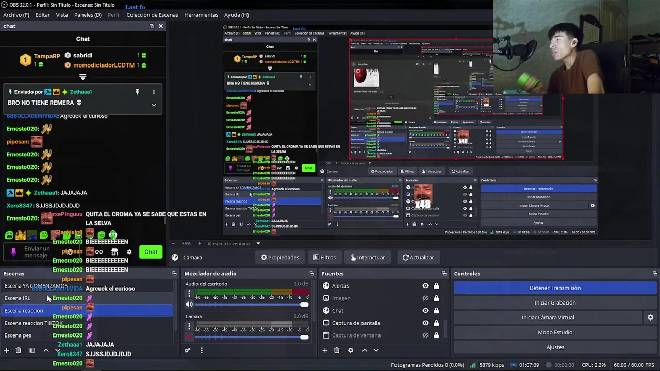
Task: Expand the pinned message chevron
Action: click(154, 105)
